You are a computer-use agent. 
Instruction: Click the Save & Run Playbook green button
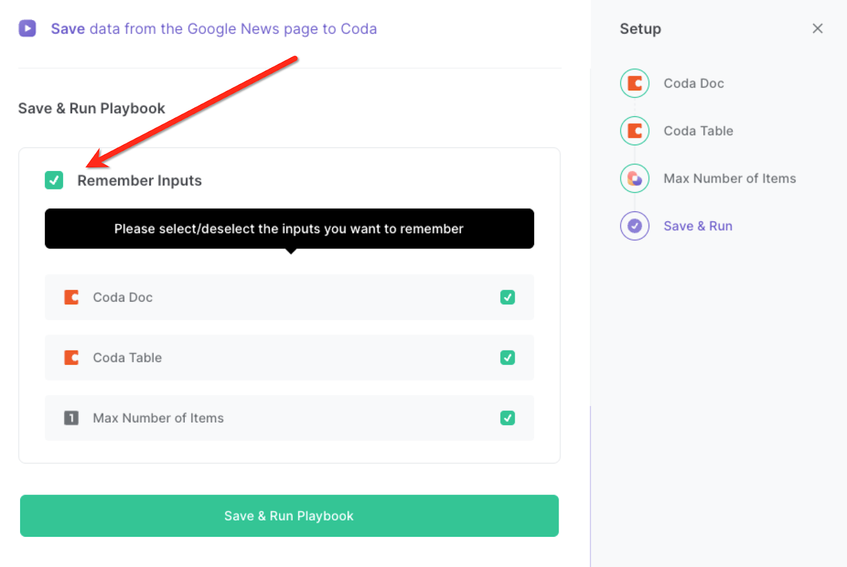(x=290, y=516)
